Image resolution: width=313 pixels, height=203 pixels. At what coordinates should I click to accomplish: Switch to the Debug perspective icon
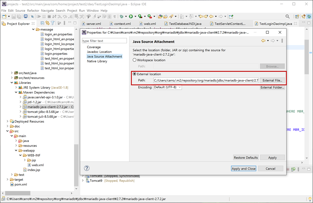pos(309,17)
